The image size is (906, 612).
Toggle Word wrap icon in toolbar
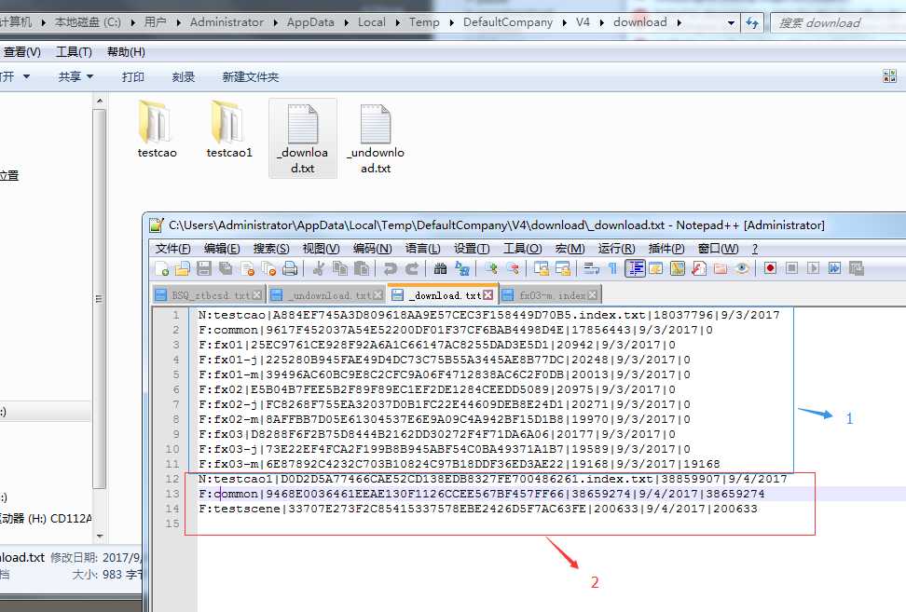tap(591, 268)
